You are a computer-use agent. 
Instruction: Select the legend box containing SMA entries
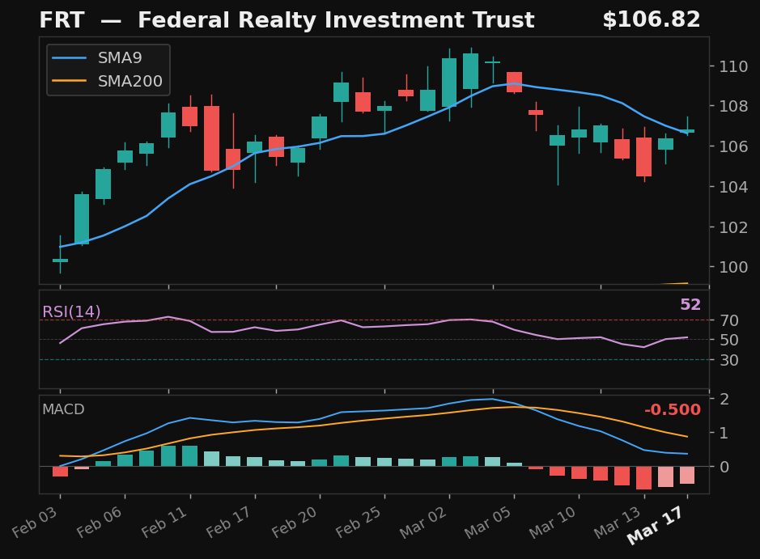pyautogui.click(x=108, y=70)
